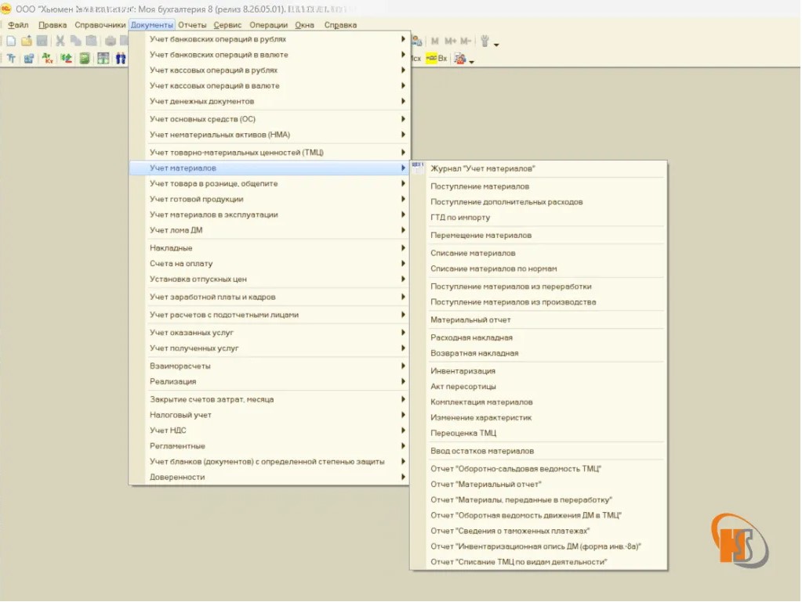Viewport: 802px width, 602px height.
Task: Click the Print printer icon
Action: [110, 41]
